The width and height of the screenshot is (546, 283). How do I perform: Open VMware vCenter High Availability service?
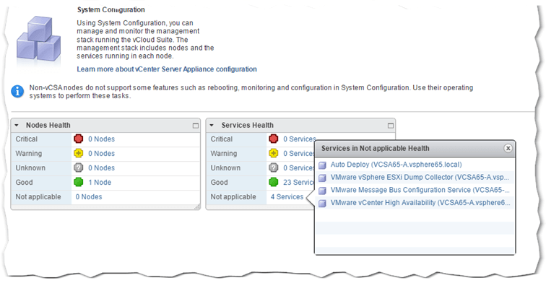click(x=420, y=203)
